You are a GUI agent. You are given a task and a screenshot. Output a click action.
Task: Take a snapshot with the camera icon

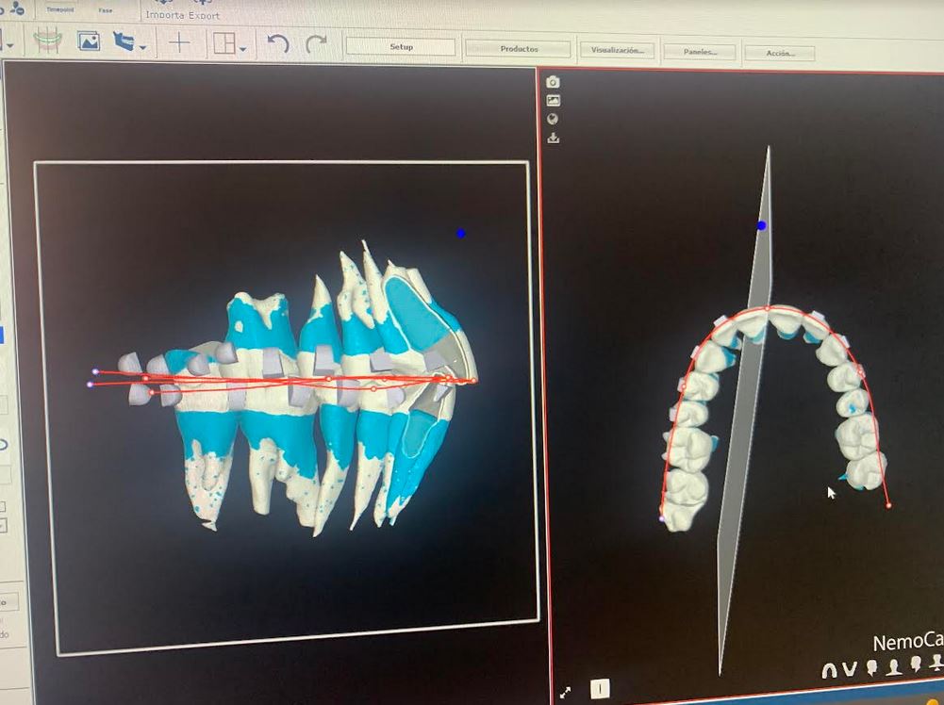coord(553,82)
